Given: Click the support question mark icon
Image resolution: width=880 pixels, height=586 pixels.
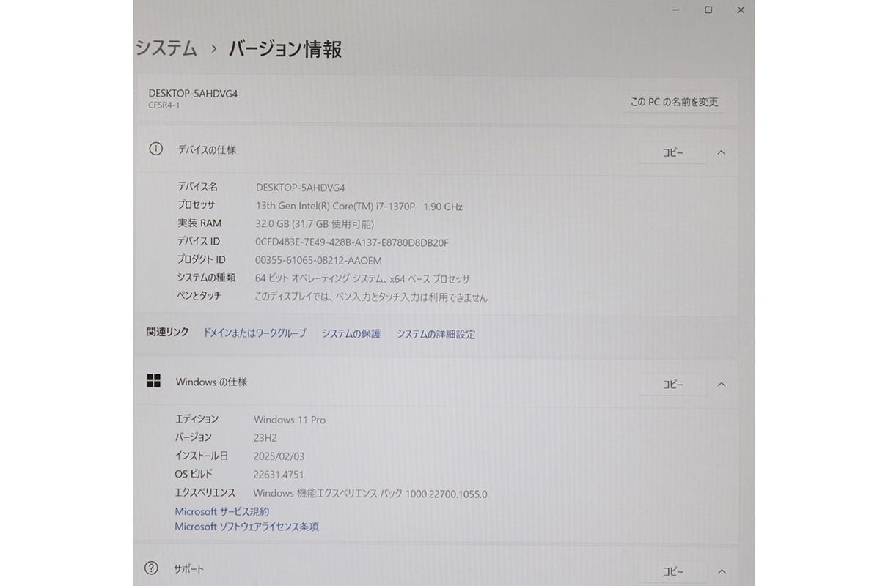Looking at the screenshot, I should [152, 568].
